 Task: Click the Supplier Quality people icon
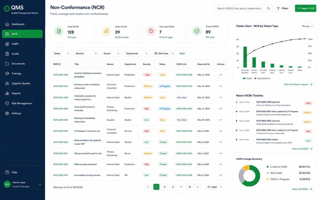pos(7,83)
